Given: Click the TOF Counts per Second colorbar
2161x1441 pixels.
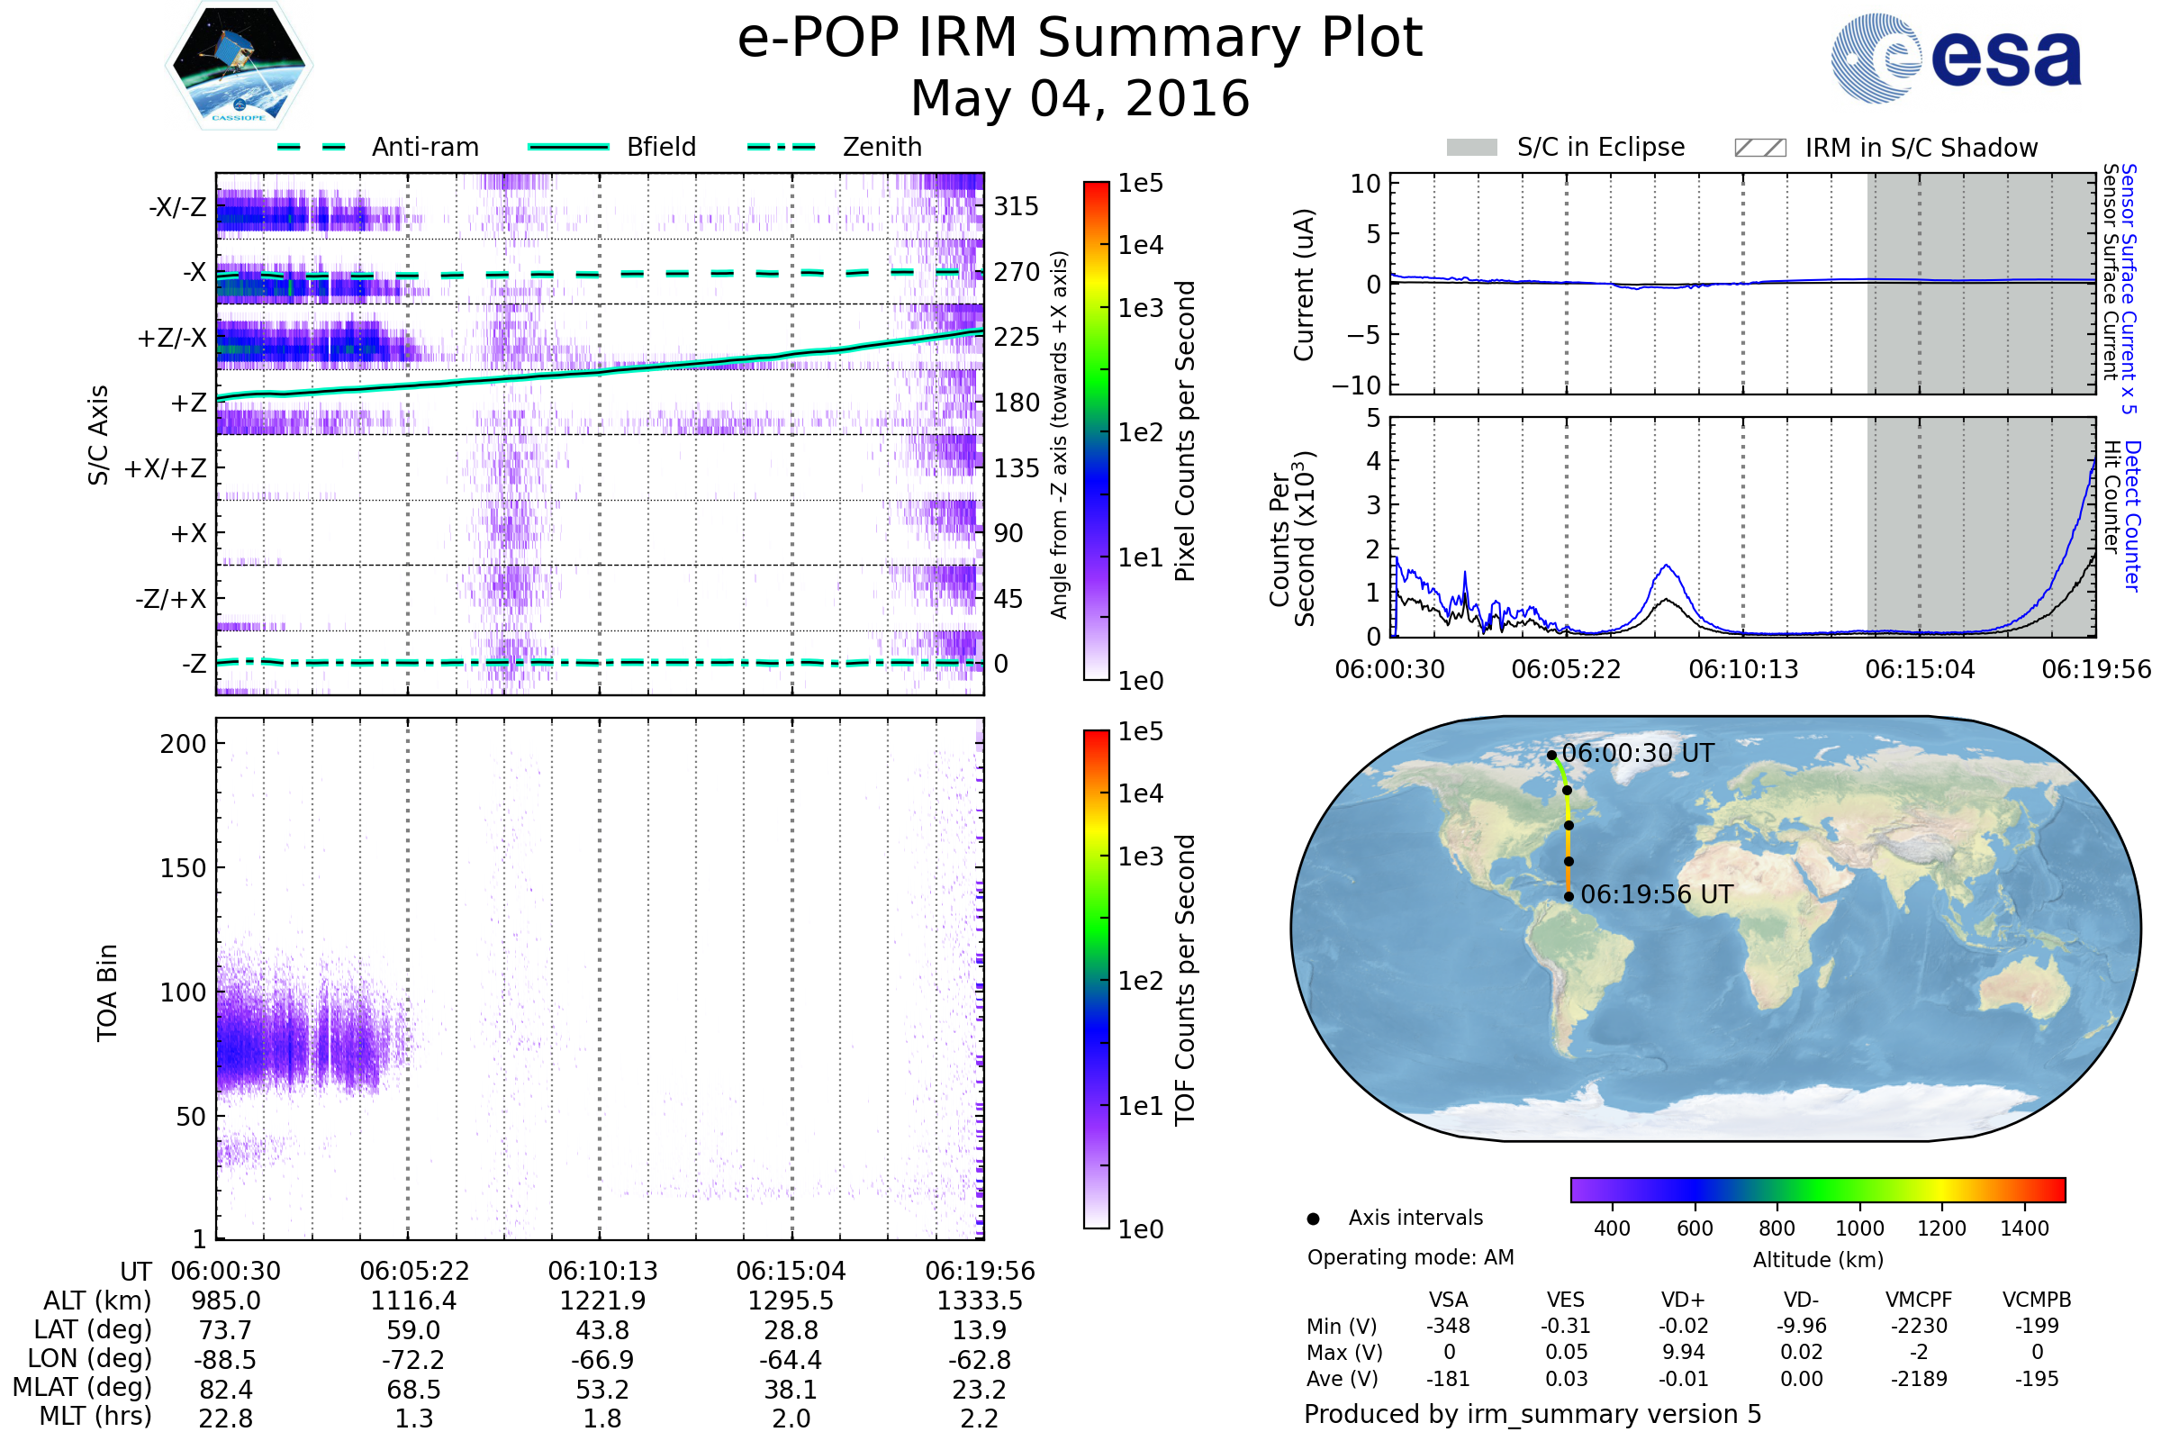Looking at the screenshot, I should (1096, 979).
